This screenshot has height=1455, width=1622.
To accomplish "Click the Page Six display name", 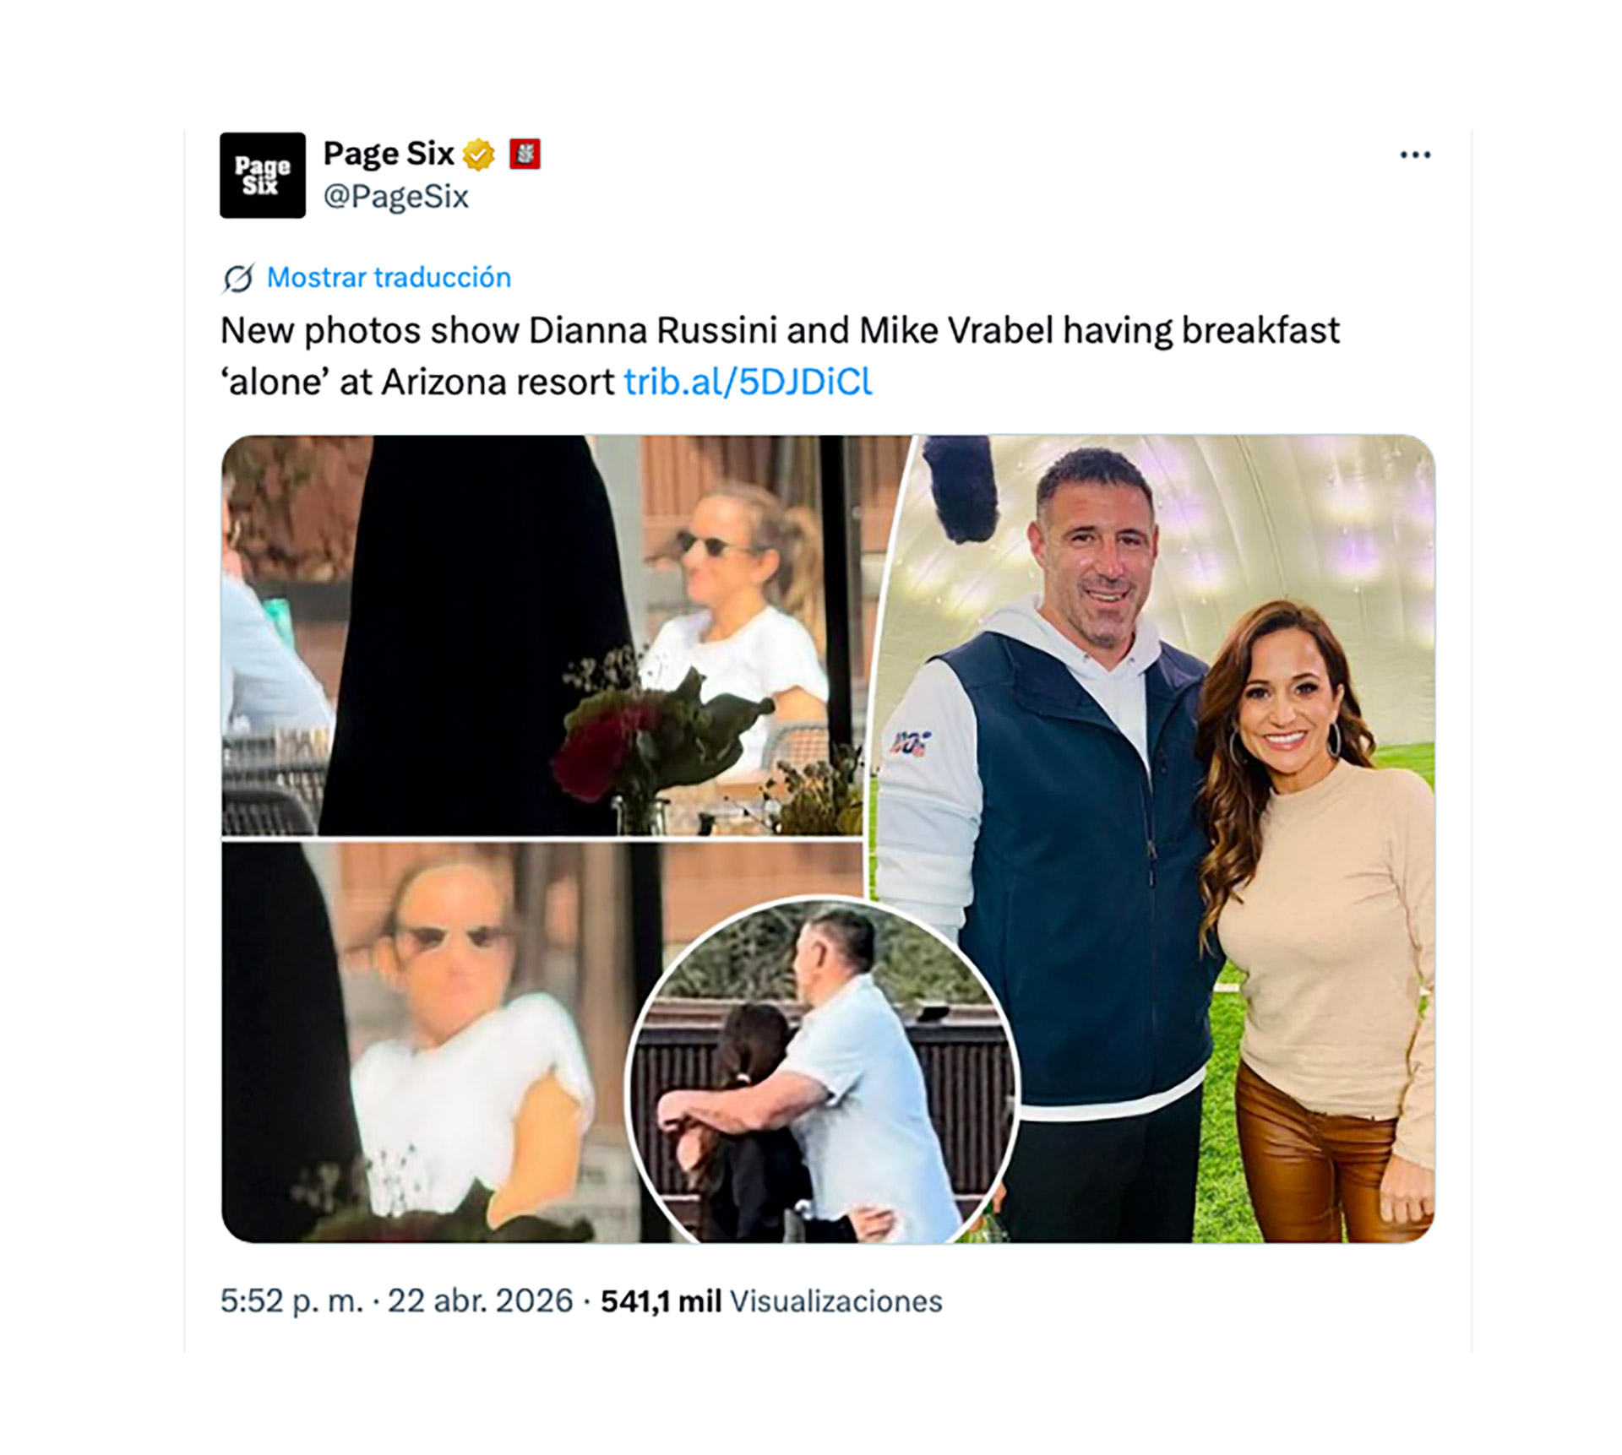I will tap(390, 153).
